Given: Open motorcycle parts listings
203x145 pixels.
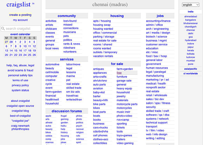Looking at the screenshot, I should (x=127, y=104).
